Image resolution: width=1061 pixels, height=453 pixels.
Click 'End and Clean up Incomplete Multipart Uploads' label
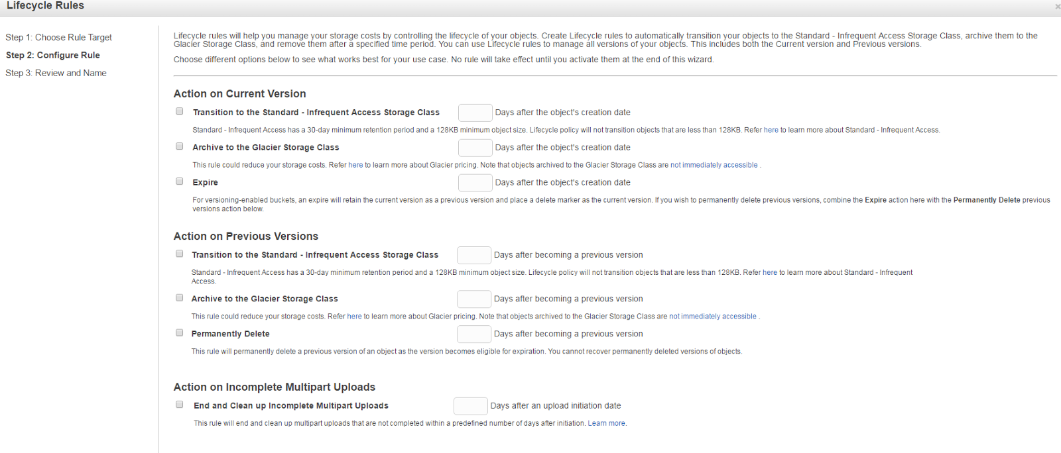[x=290, y=406]
